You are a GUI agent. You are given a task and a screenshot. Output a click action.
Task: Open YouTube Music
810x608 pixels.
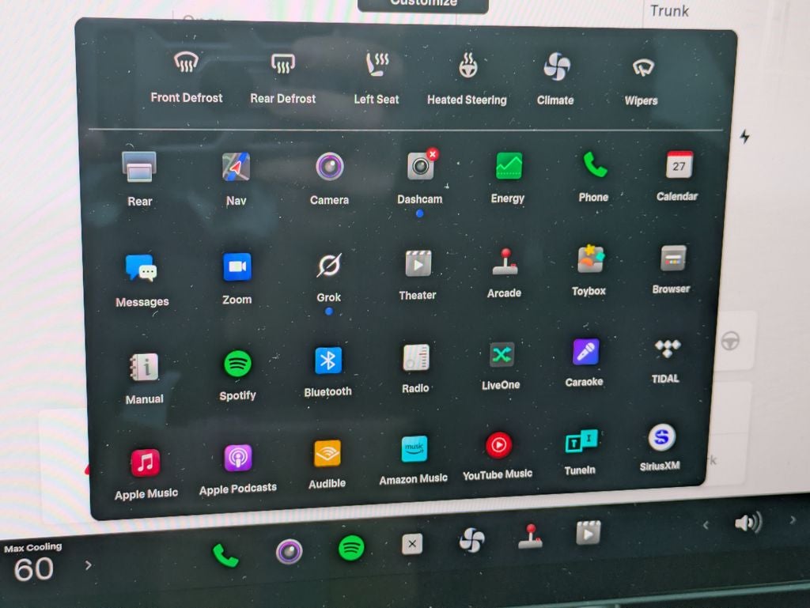click(x=498, y=456)
